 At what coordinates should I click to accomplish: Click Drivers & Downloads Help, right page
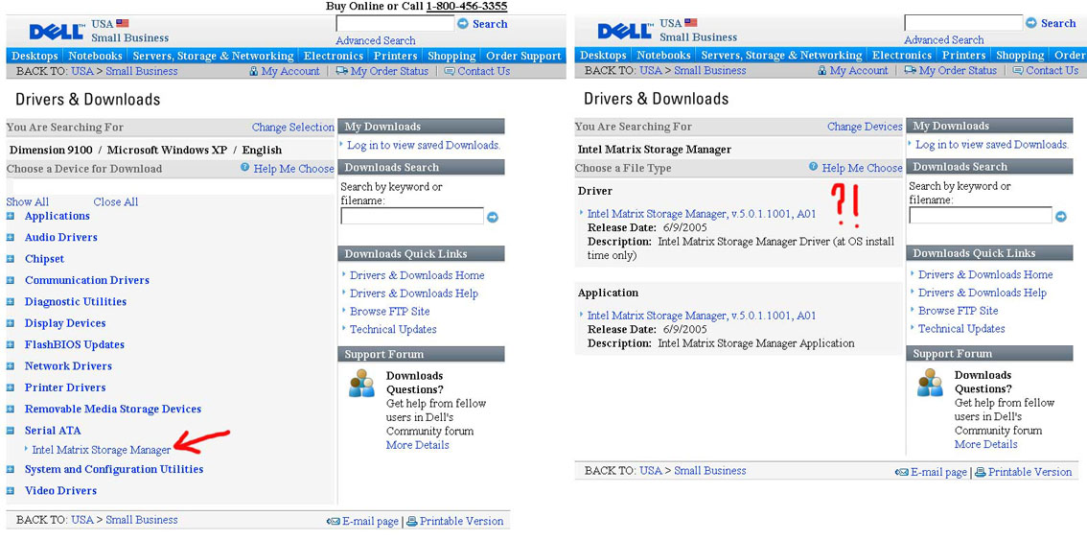[983, 293]
